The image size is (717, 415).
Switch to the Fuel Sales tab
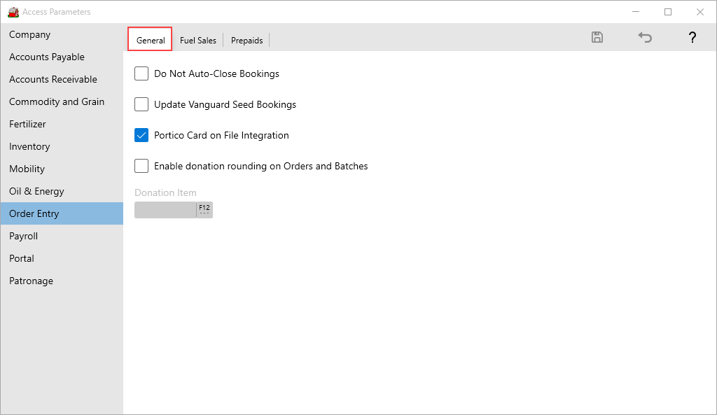(198, 41)
